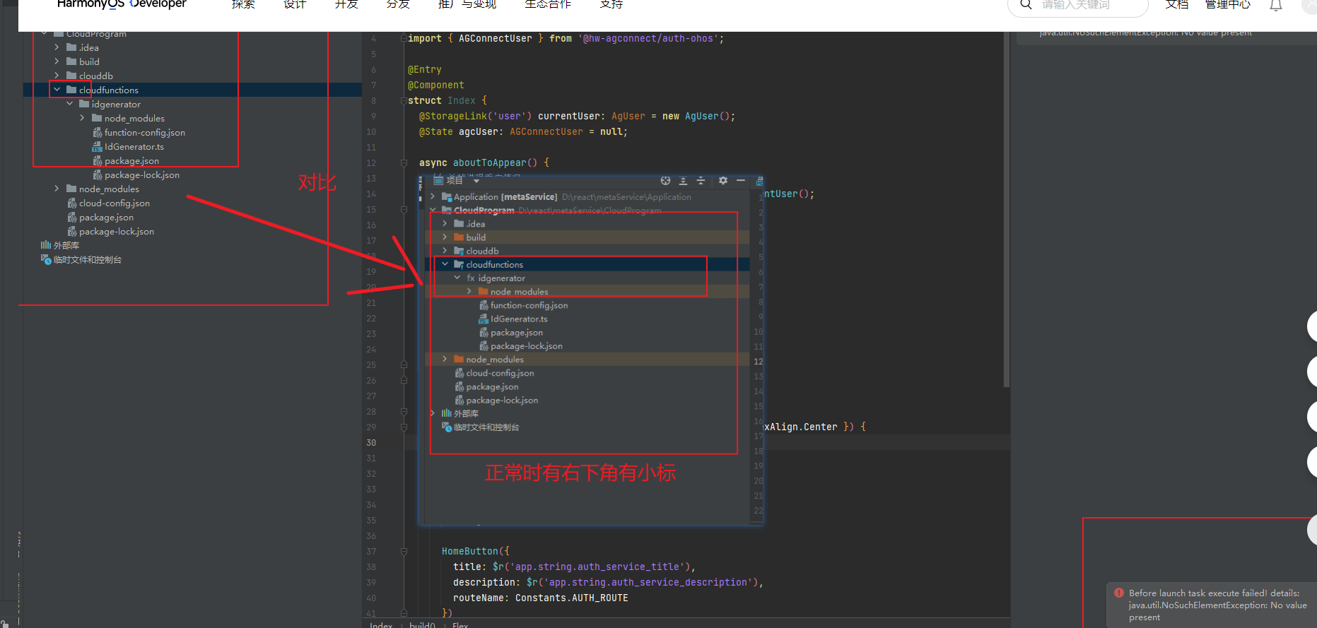Toggle code folding at async aboutToAppear line
This screenshot has height=628, width=1317.
pos(404,163)
